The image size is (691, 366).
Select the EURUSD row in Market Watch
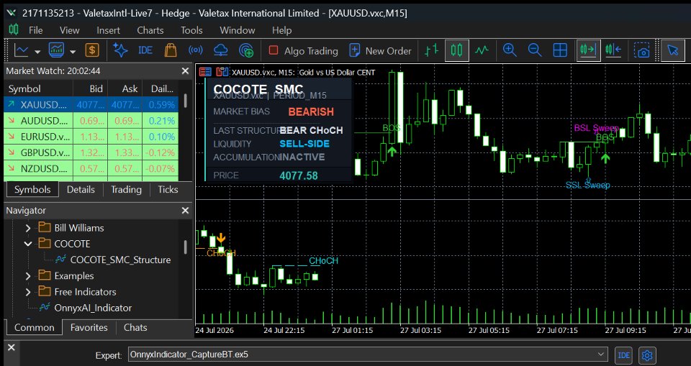[x=91, y=137]
